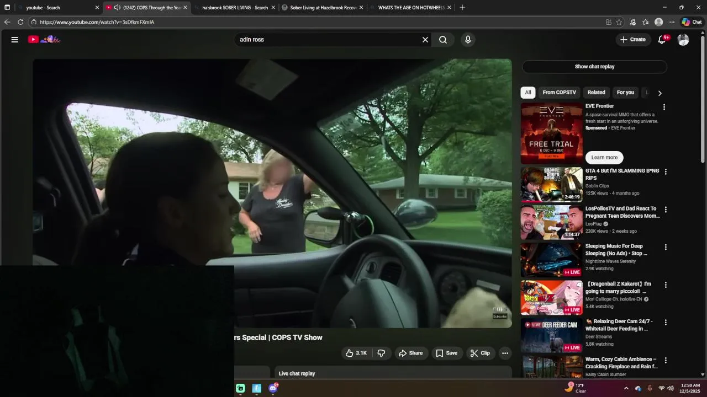Screen dimensions: 707x397
Task: Add page to favorites with star icon
Action: point(619,22)
